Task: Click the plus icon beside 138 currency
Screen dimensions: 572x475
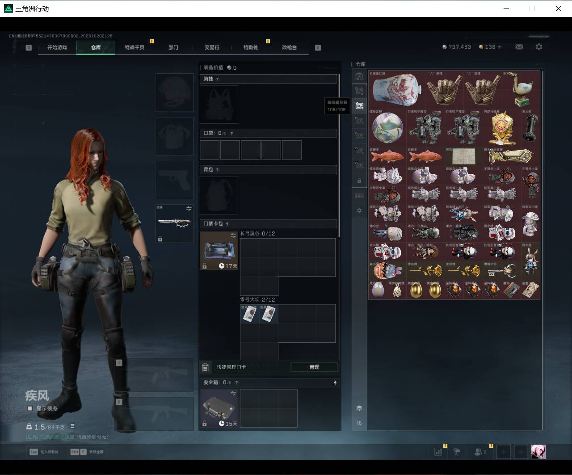Action: (x=500, y=47)
